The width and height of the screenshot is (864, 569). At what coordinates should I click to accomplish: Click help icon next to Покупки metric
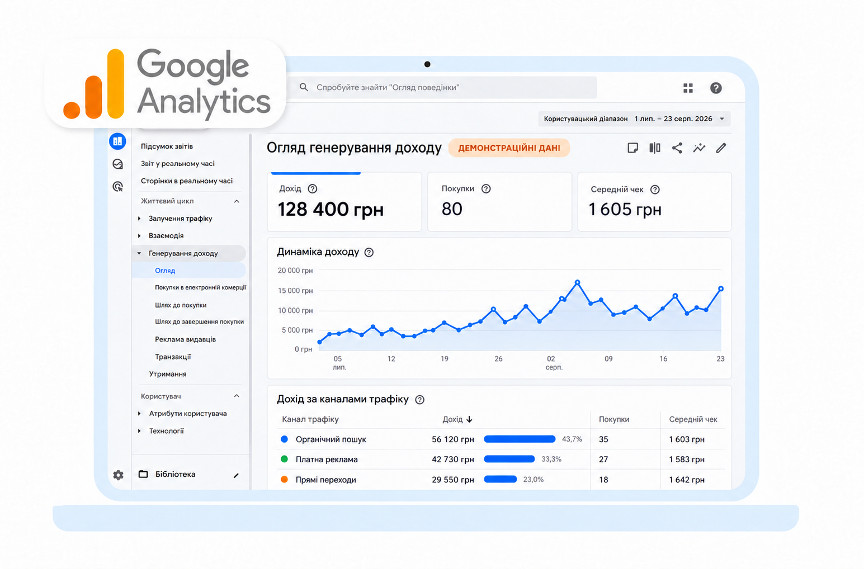coord(486,189)
